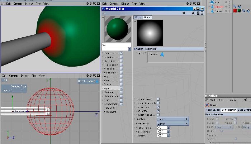This screenshot has height=144, width=251.
Task: Toggle the Alpha channel checkbox
Action: coord(121,88)
